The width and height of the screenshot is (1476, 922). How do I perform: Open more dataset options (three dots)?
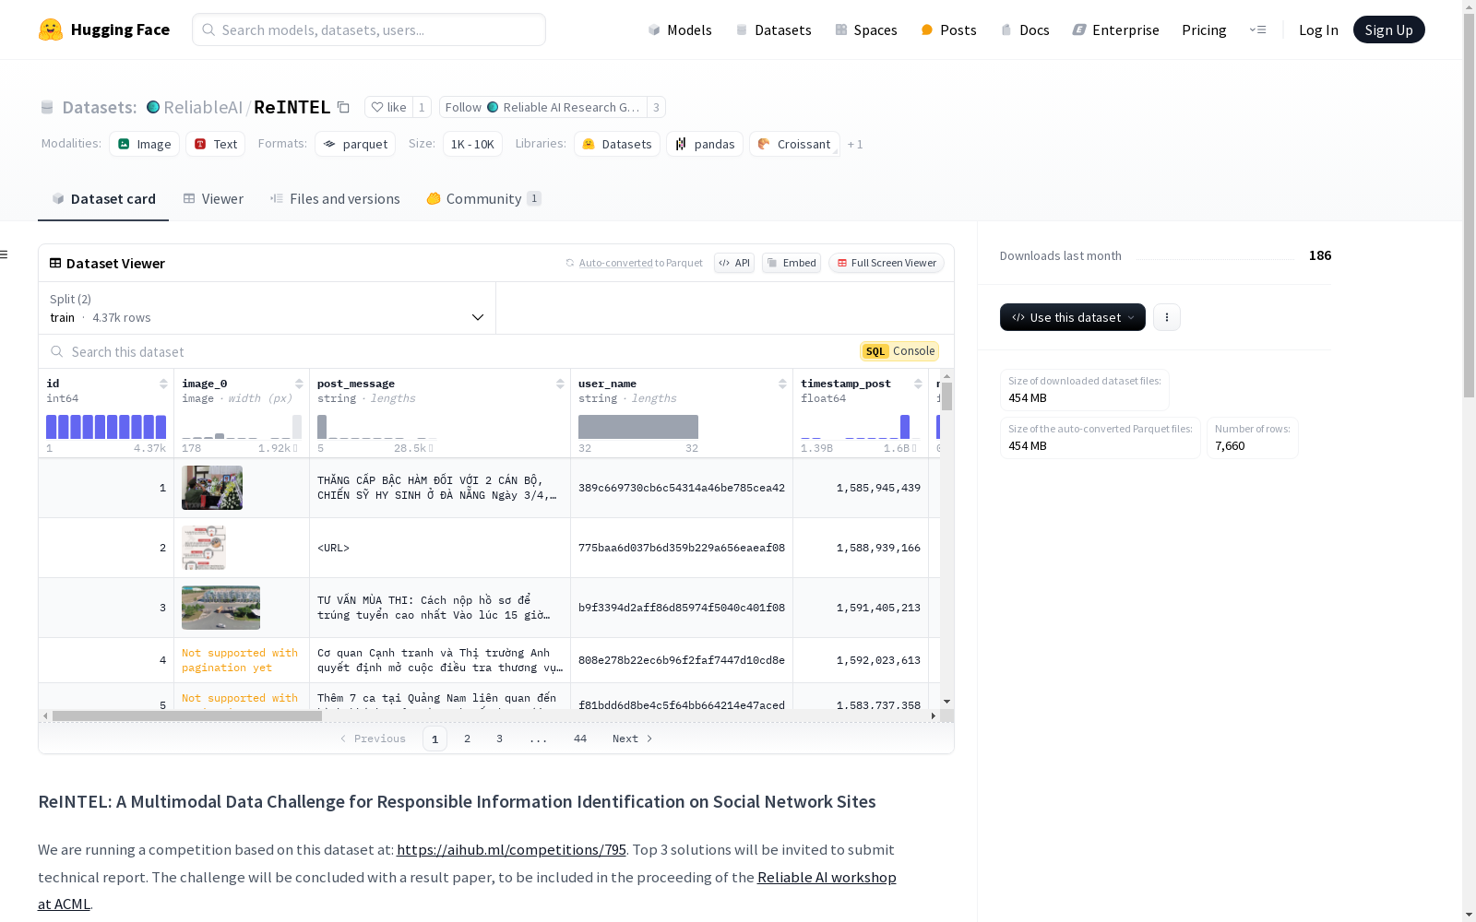tap(1167, 317)
